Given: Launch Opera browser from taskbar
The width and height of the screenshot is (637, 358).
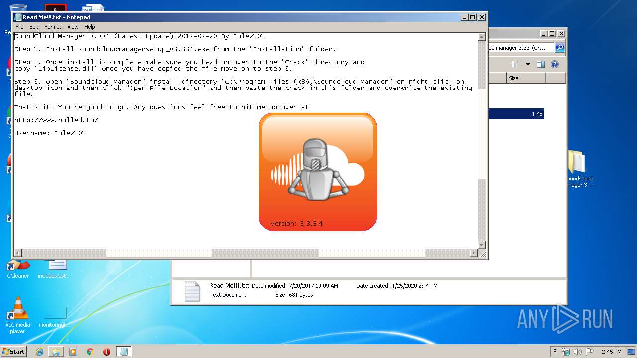Looking at the screenshot, I should [x=106, y=352].
